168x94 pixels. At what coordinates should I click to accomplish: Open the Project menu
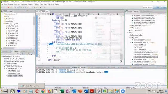(x=36, y=4)
